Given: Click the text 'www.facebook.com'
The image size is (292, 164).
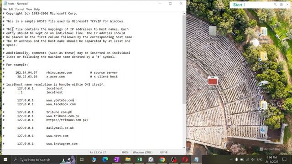Looking at the screenshot, I should click(61, 104).
